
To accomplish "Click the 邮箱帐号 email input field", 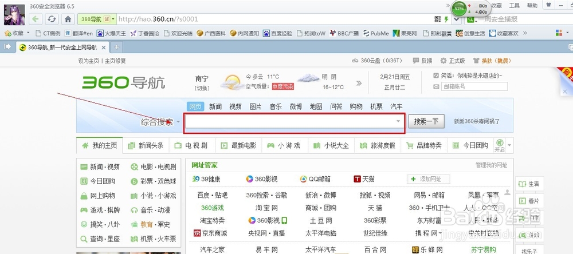I will coord(474,86).
